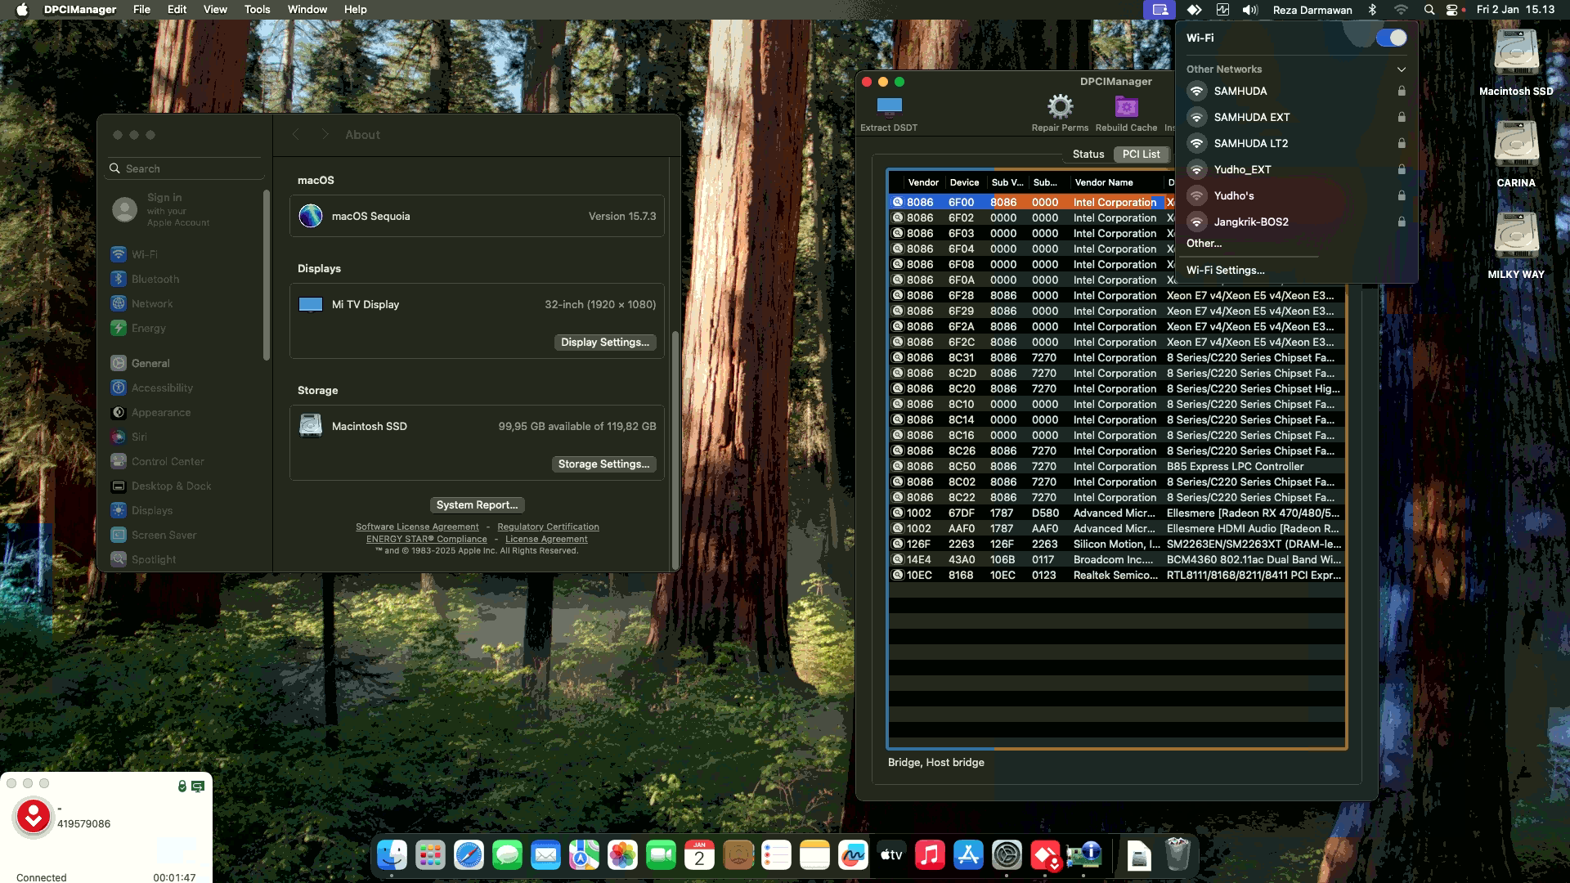Open Mail app in dock
The width and height of the screenshot is (1570, 883).
[x=545, y=855]
